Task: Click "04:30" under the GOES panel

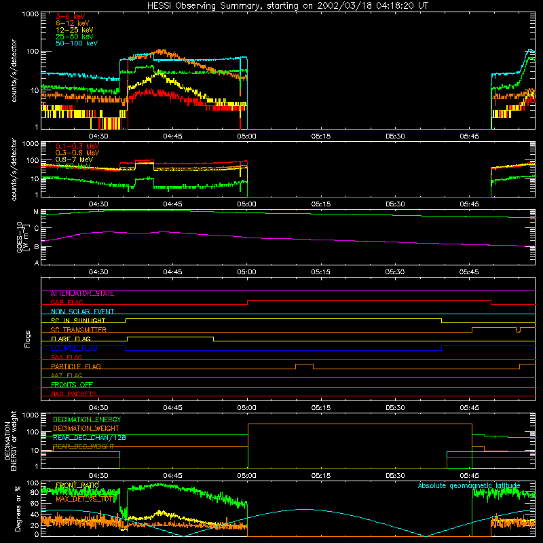Action: pyautogui.click(x=98, y=272)
